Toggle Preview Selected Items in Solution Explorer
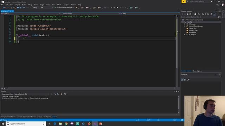This screenshot has width=225, height=126. click(x=214, y=14)
